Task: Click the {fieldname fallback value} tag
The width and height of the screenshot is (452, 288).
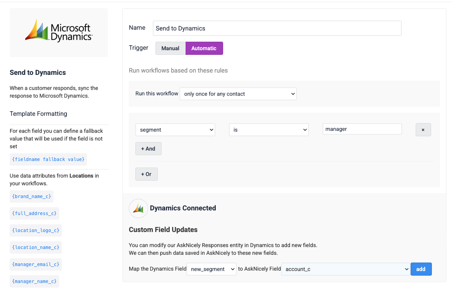Action: (x=48, y=159)
